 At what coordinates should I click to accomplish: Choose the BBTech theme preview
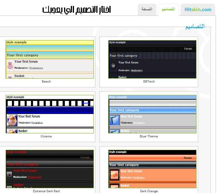(x=152, y=60)
